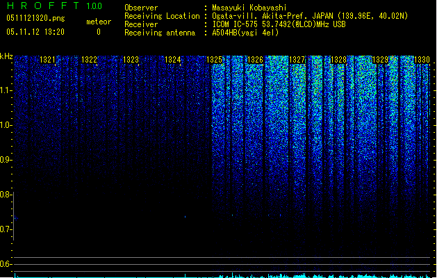The image size is (437, 278).
Task: Select the filename 0511121320.png
Action: tap(35, 18)
